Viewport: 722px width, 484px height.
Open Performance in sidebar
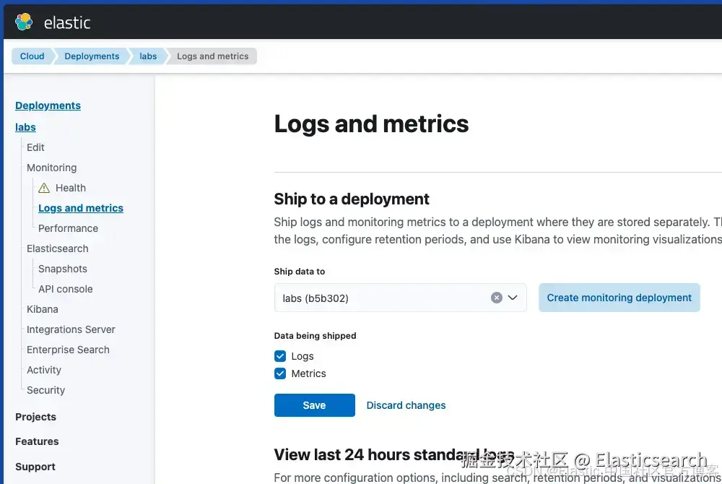click(68, 228)
